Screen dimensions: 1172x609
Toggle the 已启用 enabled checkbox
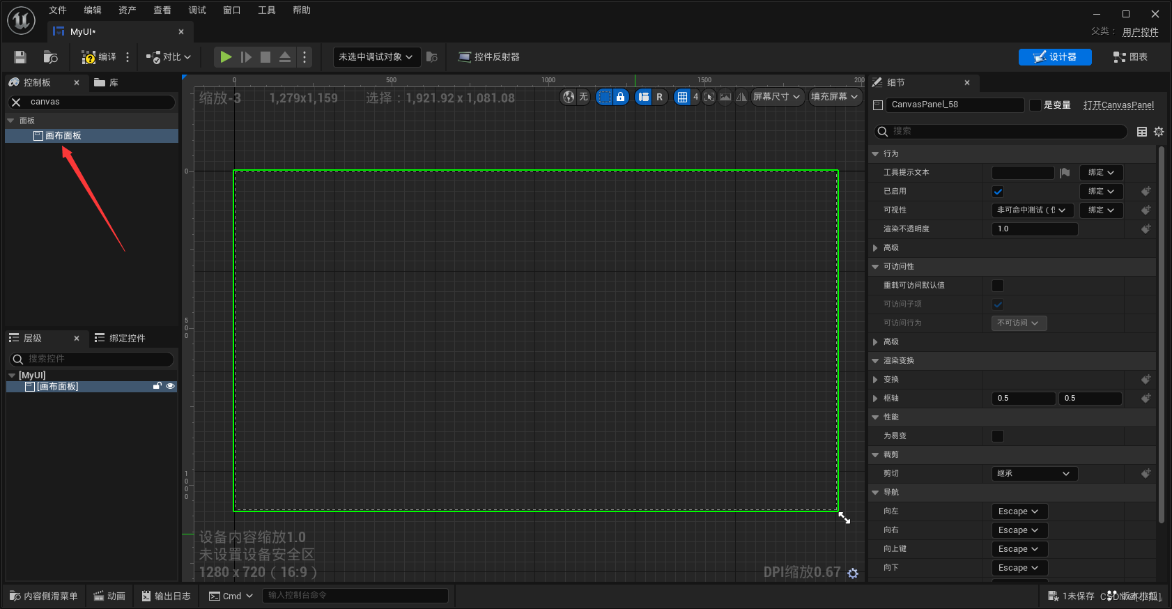click(x=998, y=192)
